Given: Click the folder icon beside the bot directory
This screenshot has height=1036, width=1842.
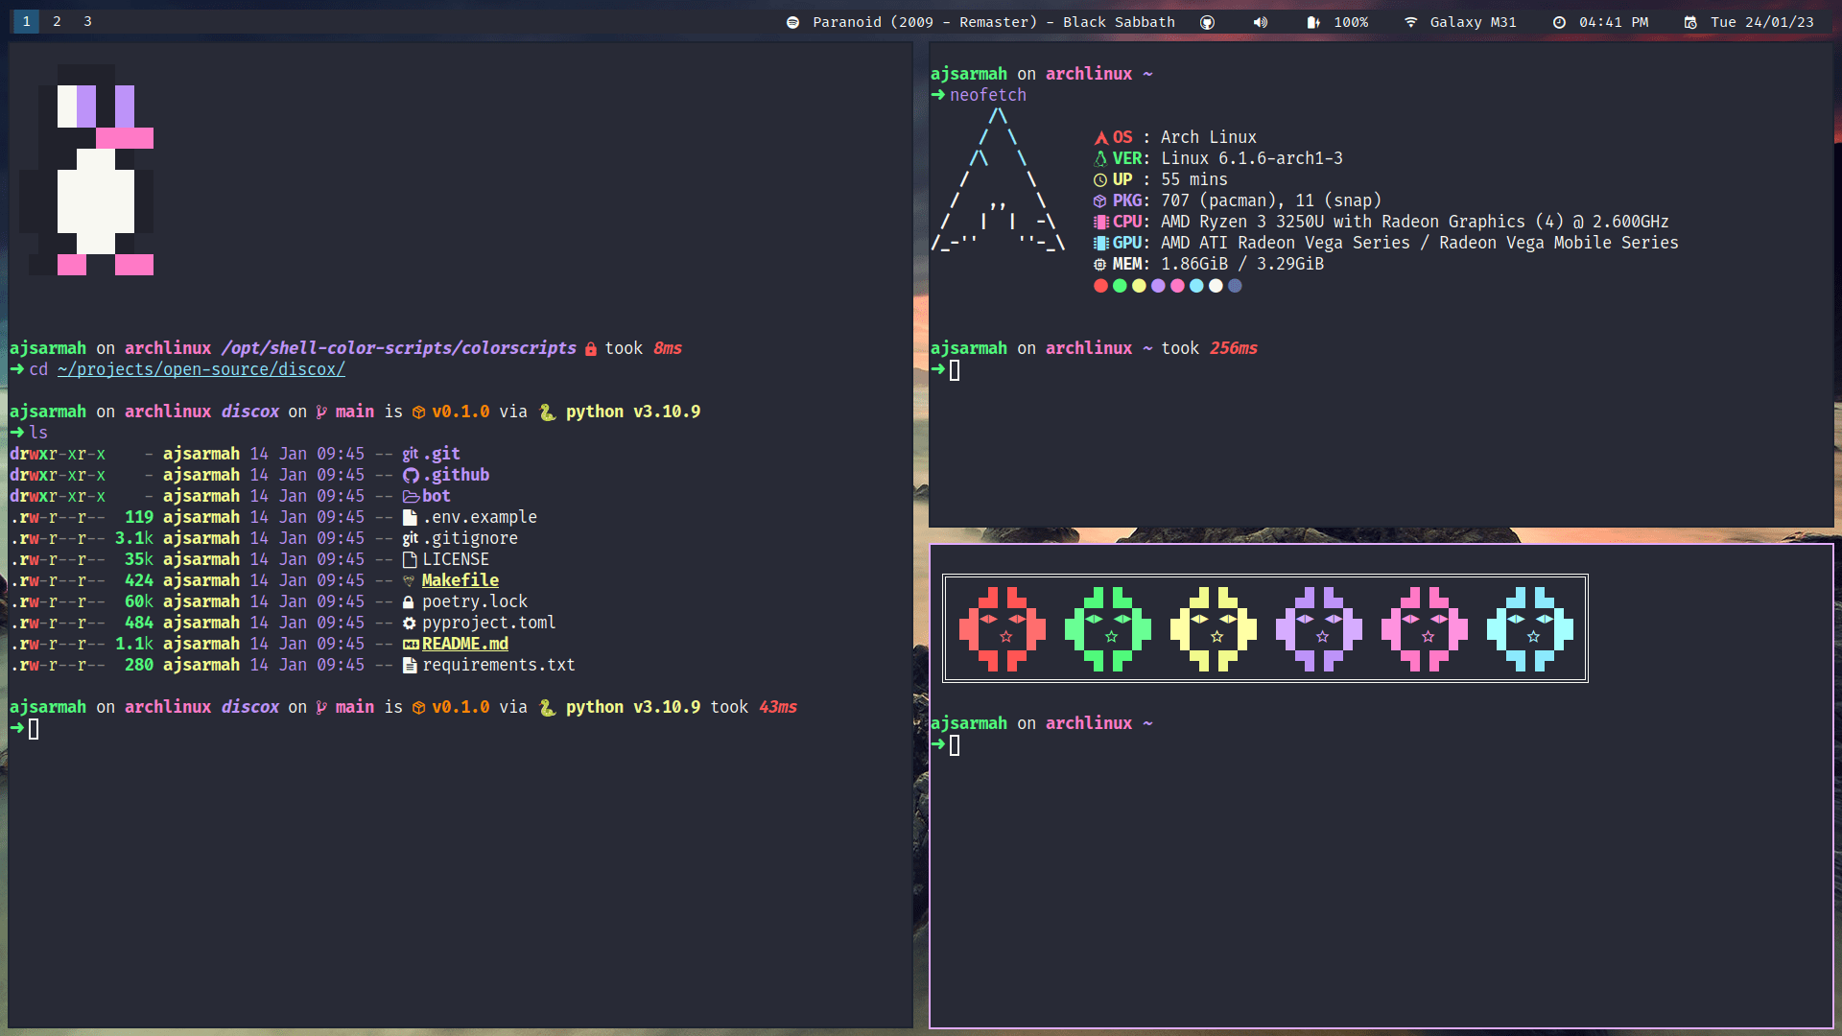Looking at the screenshot, I should [x=410, y=496].
